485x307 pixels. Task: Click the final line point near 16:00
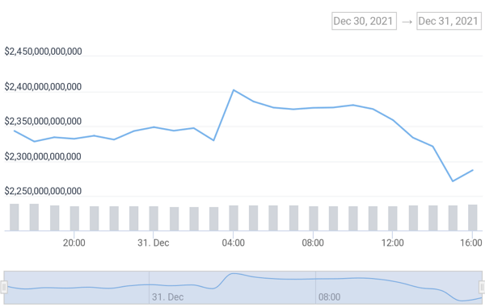[473, 170]
